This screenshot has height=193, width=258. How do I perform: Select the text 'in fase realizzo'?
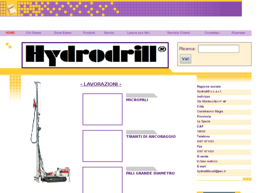(x=207, y=161)
